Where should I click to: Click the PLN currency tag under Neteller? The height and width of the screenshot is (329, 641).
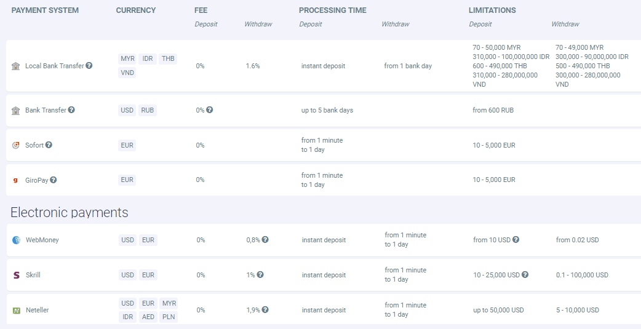[x=169, y=317]
